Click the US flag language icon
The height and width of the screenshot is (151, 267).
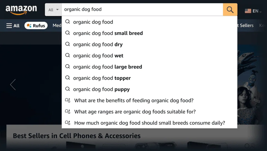tap(248, 11)
